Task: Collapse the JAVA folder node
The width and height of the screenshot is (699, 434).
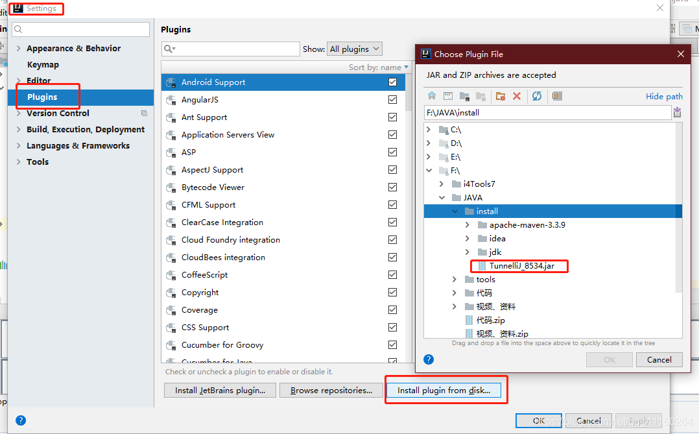Action: pyautogui.click(x=442, y=198)
